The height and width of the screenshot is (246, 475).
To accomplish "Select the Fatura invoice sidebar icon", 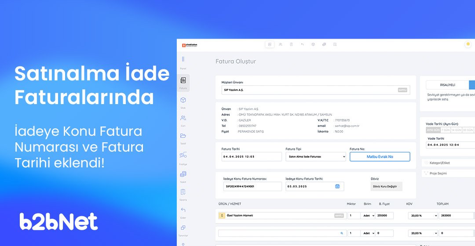I will (x=183, y=80).
